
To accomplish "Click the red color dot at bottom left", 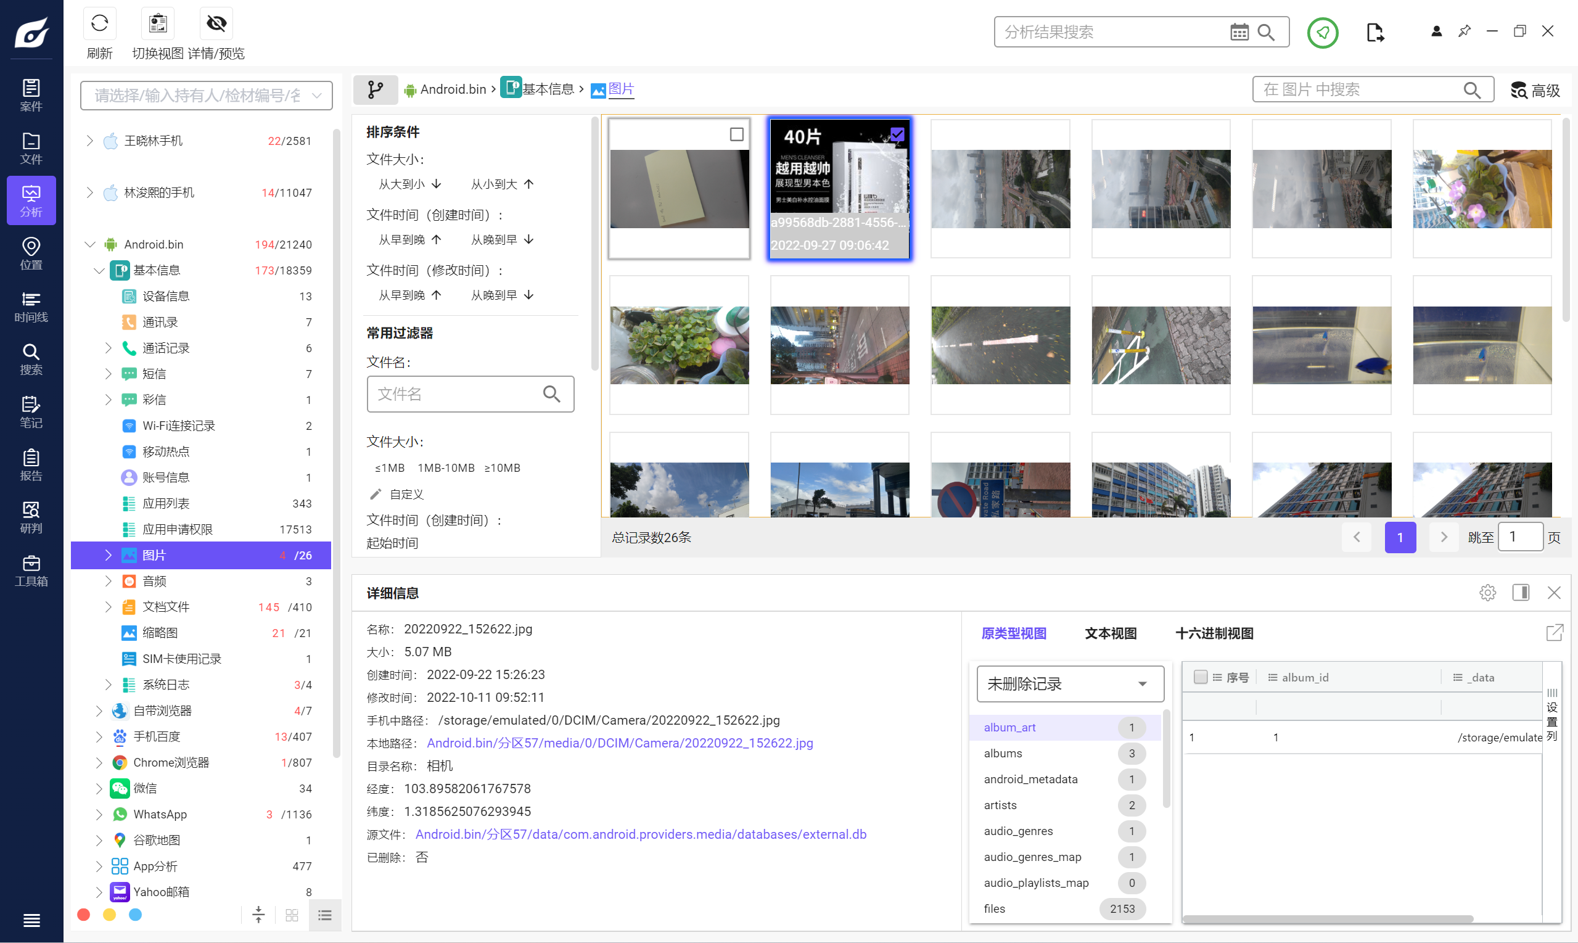I will point(83,915).
